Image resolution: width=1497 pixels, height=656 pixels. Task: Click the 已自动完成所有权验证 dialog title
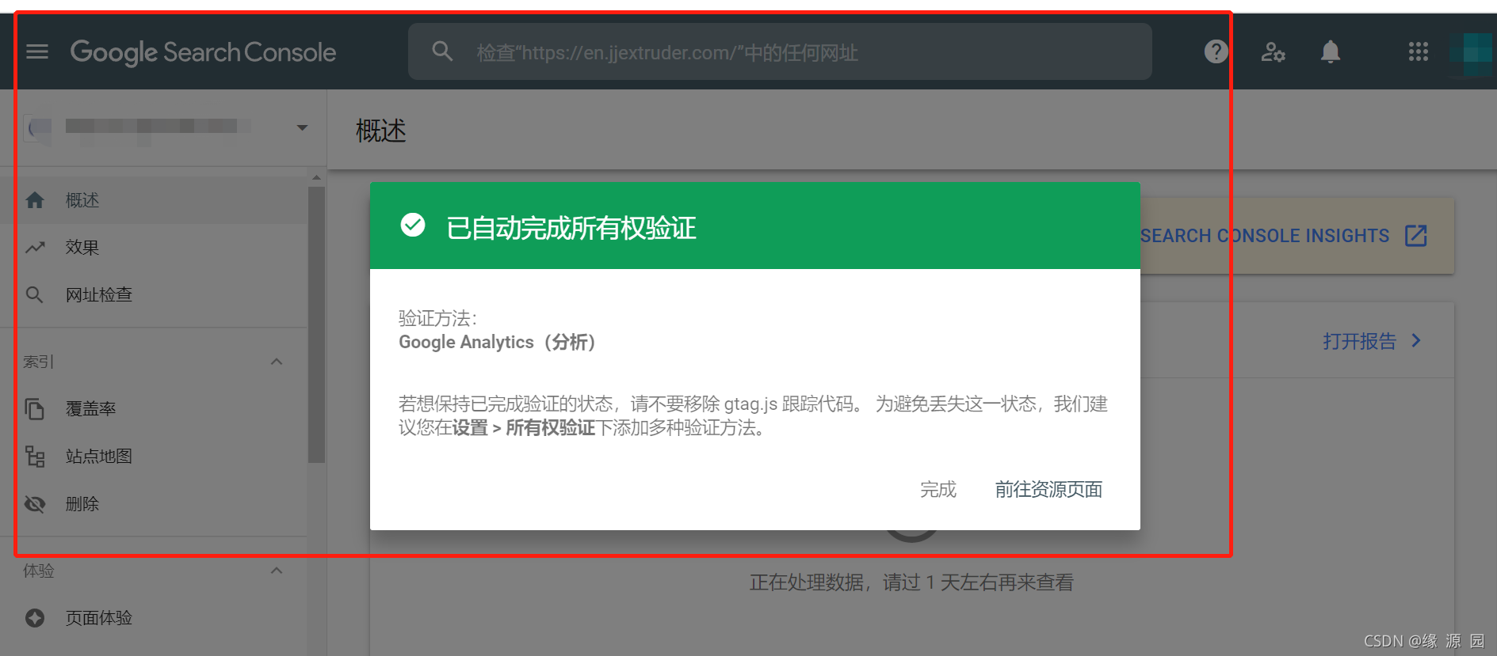click(x=571, y=228)
